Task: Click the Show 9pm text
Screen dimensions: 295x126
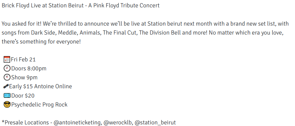Action: click(24, 78)
